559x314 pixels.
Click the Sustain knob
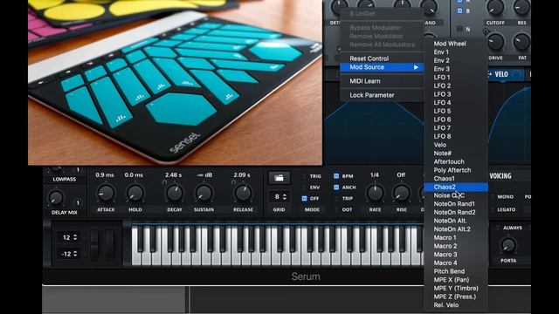click(204, 194)
